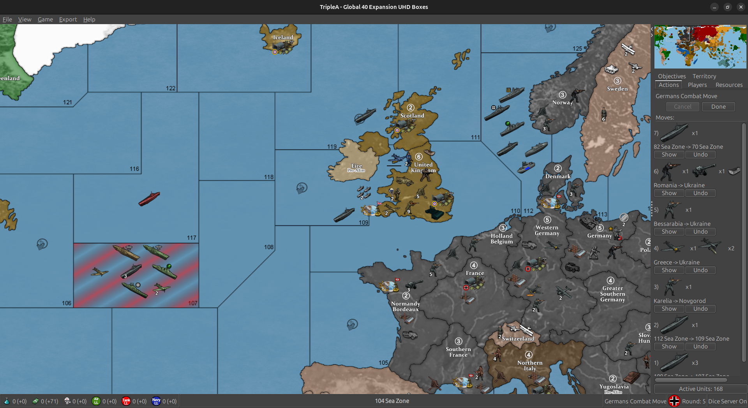The width and height of the screenshot is (748, 408).
Task: Collapse side panel using left arrow
Action: [652, 29]
